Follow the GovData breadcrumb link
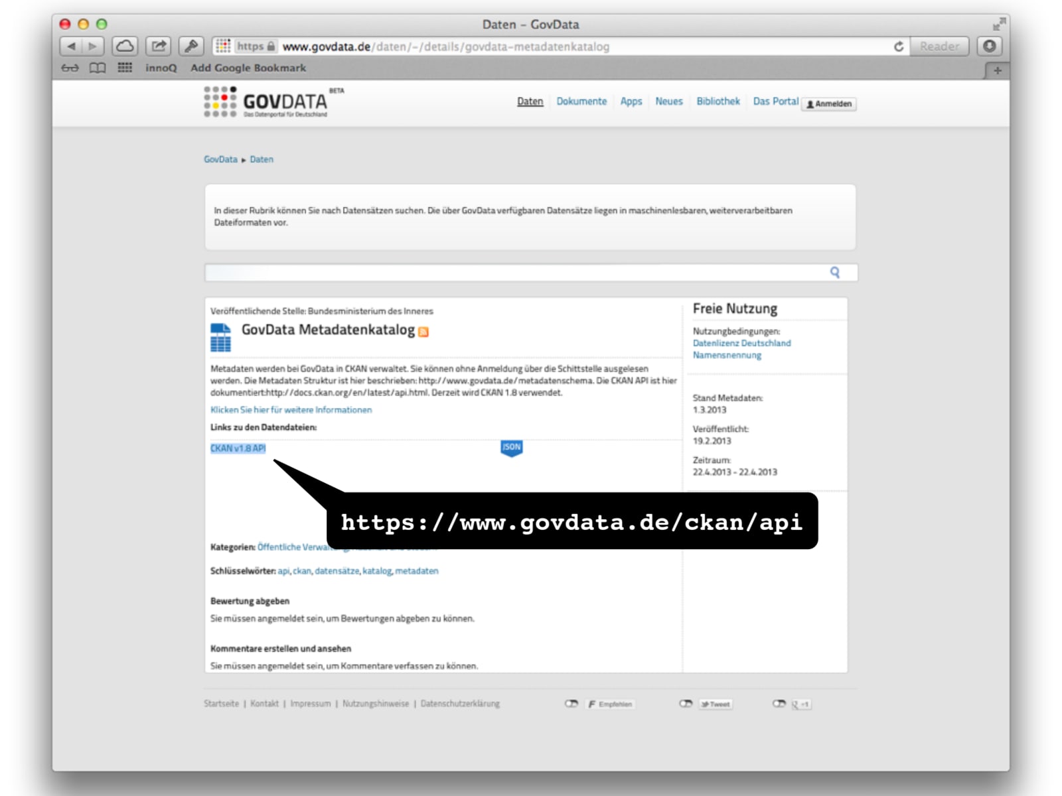1062x796 pixels. pos(220,159)
